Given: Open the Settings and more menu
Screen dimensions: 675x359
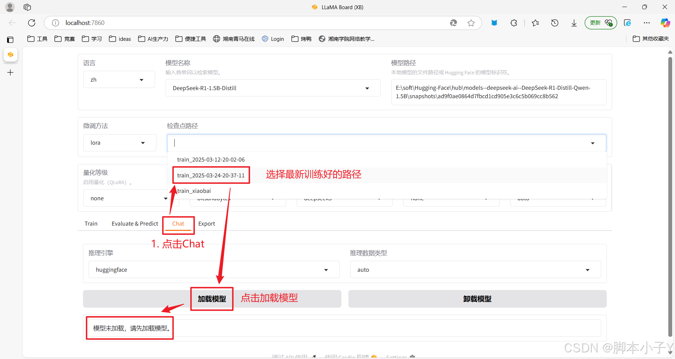Looking at the screenshot, I should point(647,23).
